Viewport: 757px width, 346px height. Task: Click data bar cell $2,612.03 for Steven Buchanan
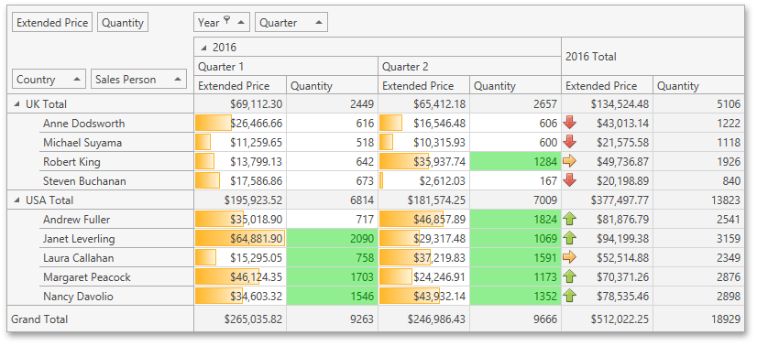(423, 180)
